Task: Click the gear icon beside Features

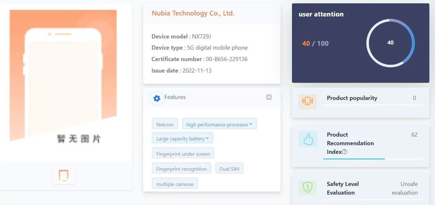Action: 157,98
